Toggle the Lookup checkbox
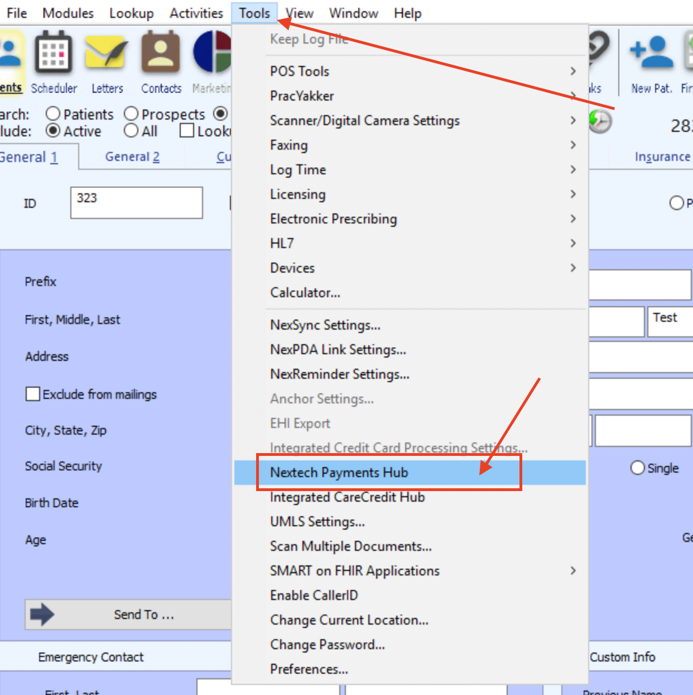This screenshot has width=693, height=695. [x=187, y=131]
